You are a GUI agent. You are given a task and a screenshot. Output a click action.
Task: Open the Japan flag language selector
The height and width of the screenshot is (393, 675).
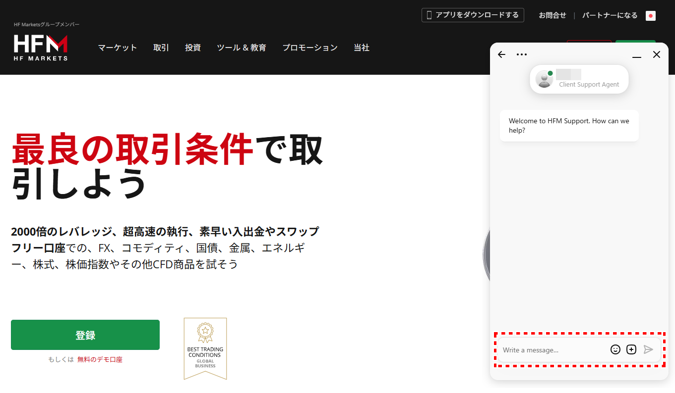pyautogui.click(x=651, y=16)
